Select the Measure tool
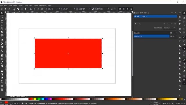This screenshot has height=105, width=186. [x=2, y=90]
